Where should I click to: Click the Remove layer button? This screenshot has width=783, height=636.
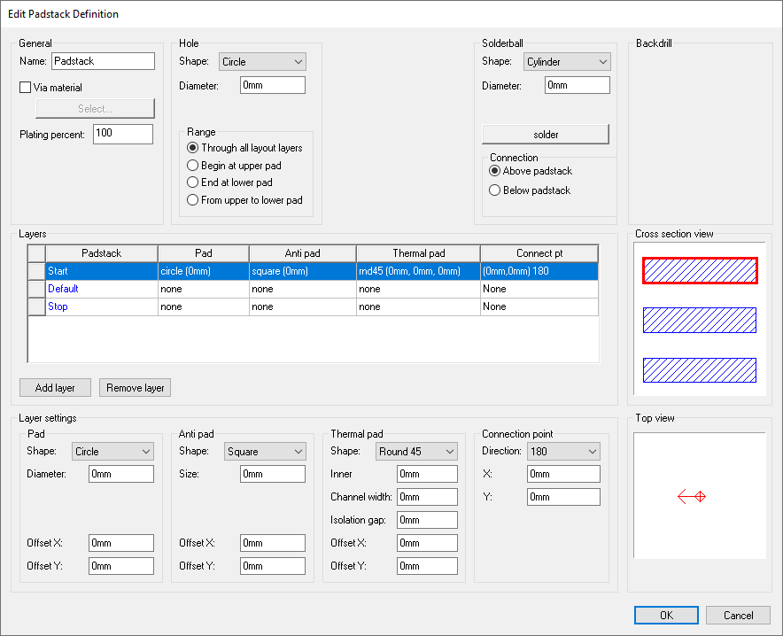(x=135, y=387)
